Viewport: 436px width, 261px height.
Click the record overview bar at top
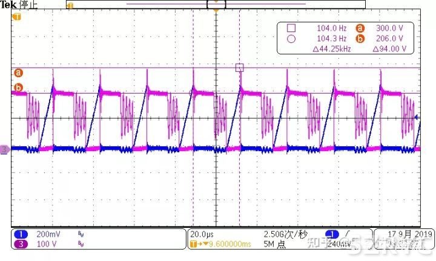pyautogui.click(x=215, y=4)
